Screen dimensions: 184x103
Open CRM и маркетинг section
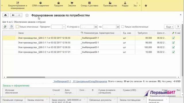41,4
